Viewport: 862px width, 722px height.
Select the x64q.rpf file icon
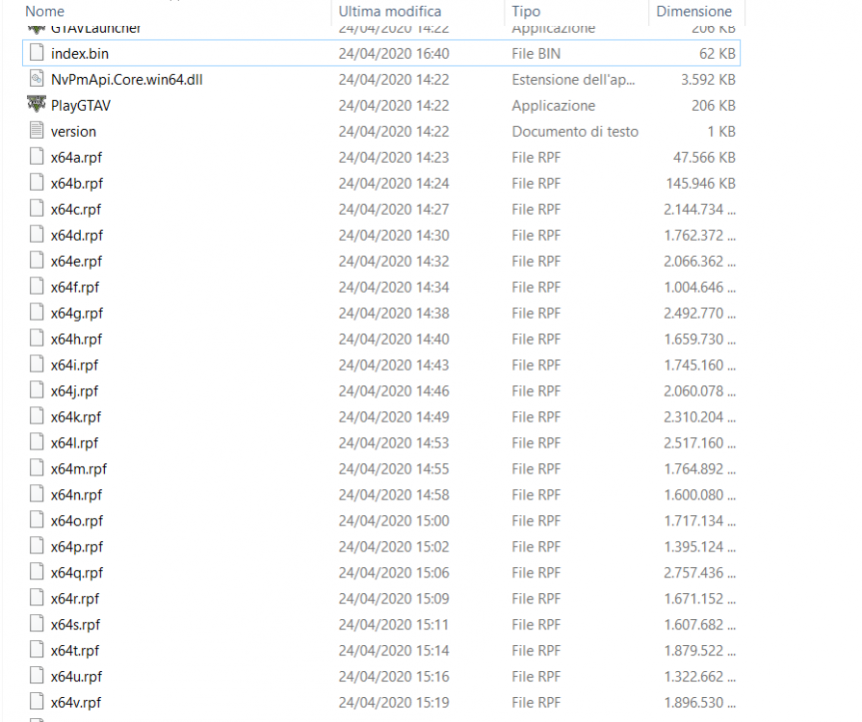tap(37, 573)
